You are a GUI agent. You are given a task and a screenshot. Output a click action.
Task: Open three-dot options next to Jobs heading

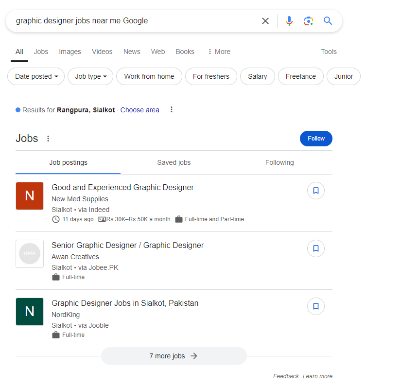[48, 139]
